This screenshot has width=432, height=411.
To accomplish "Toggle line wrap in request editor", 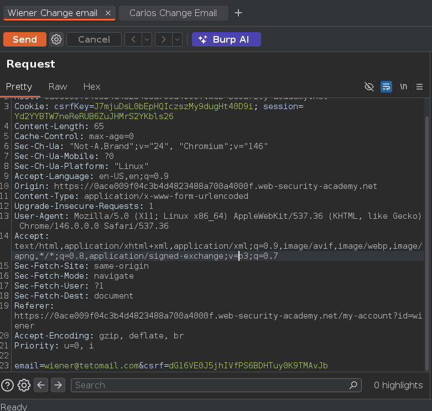I will (386, 86).
